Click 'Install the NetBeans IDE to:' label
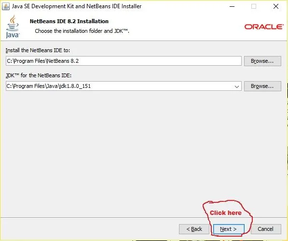Viewport: 288px width, 241px height. tap(38, 50)
